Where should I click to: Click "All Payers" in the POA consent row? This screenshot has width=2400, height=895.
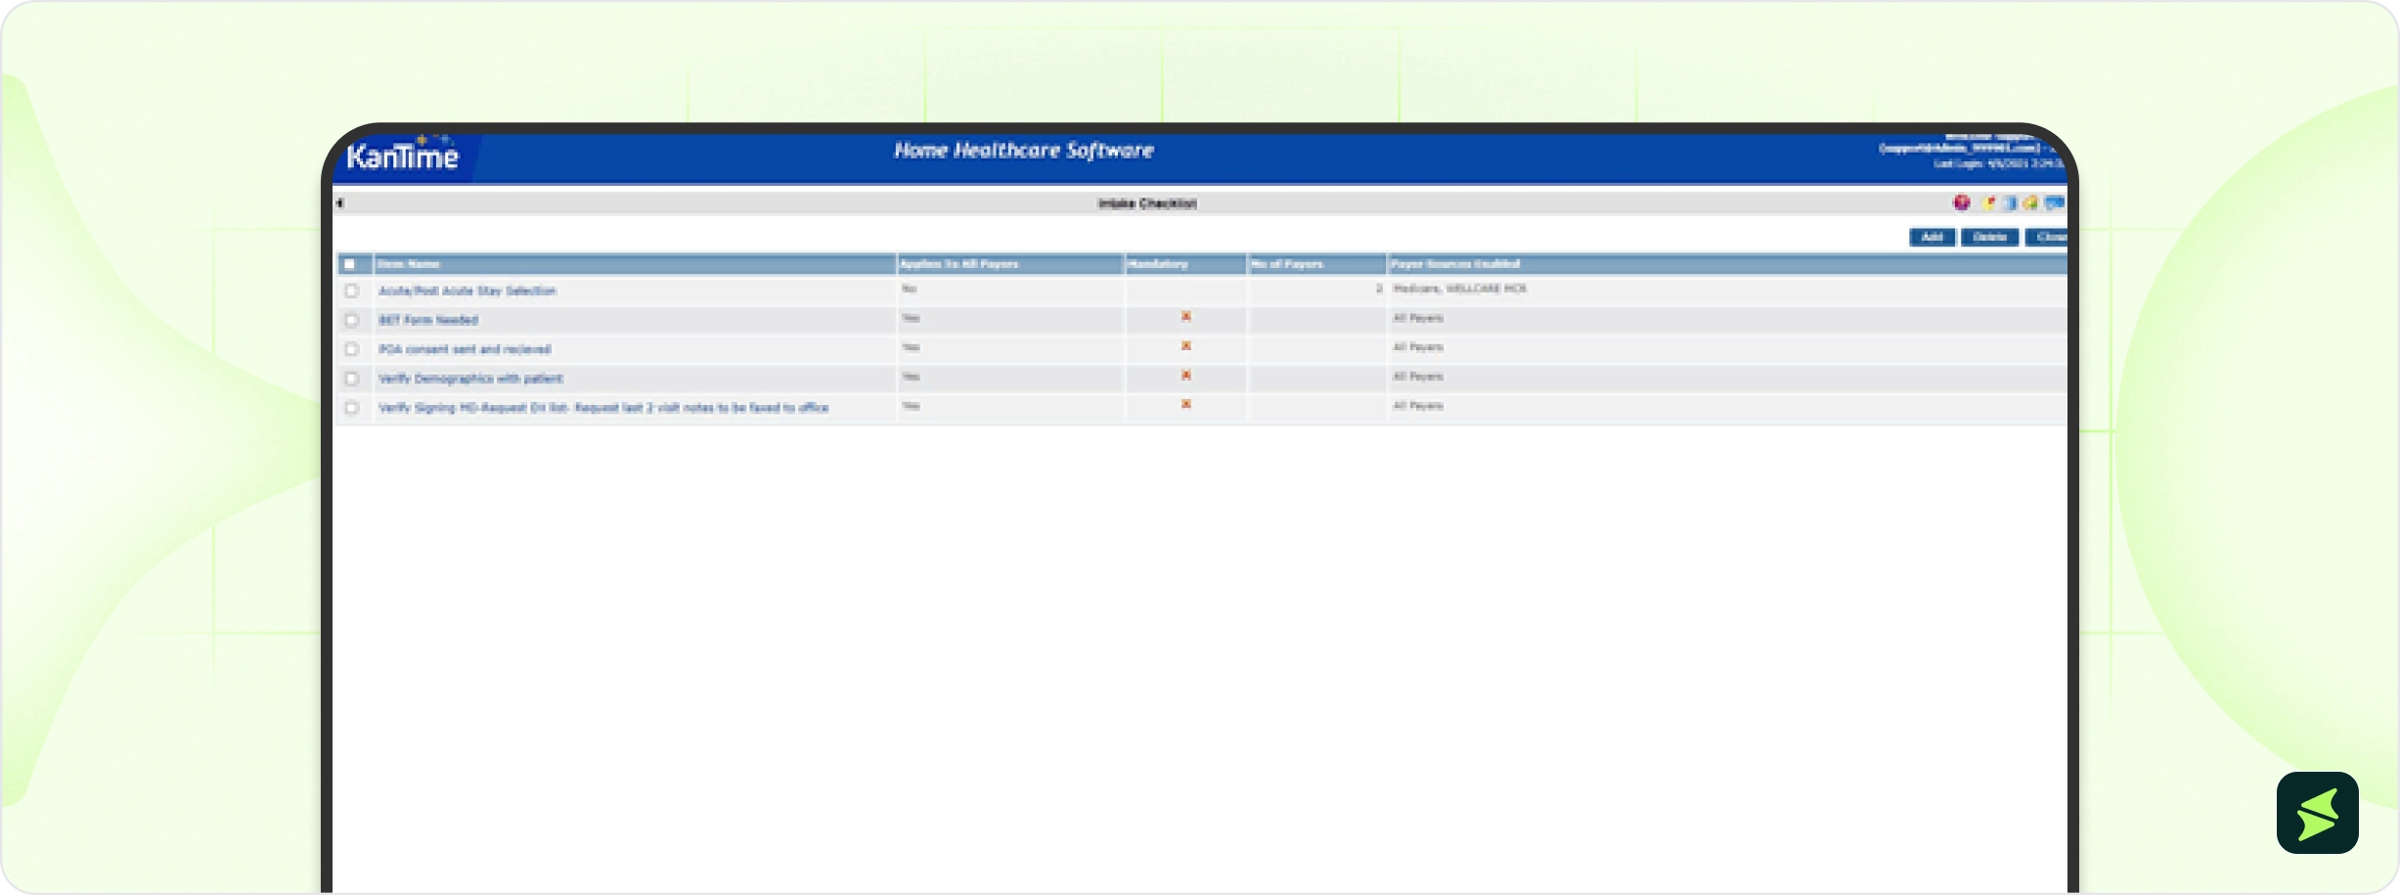point(1418,347)
